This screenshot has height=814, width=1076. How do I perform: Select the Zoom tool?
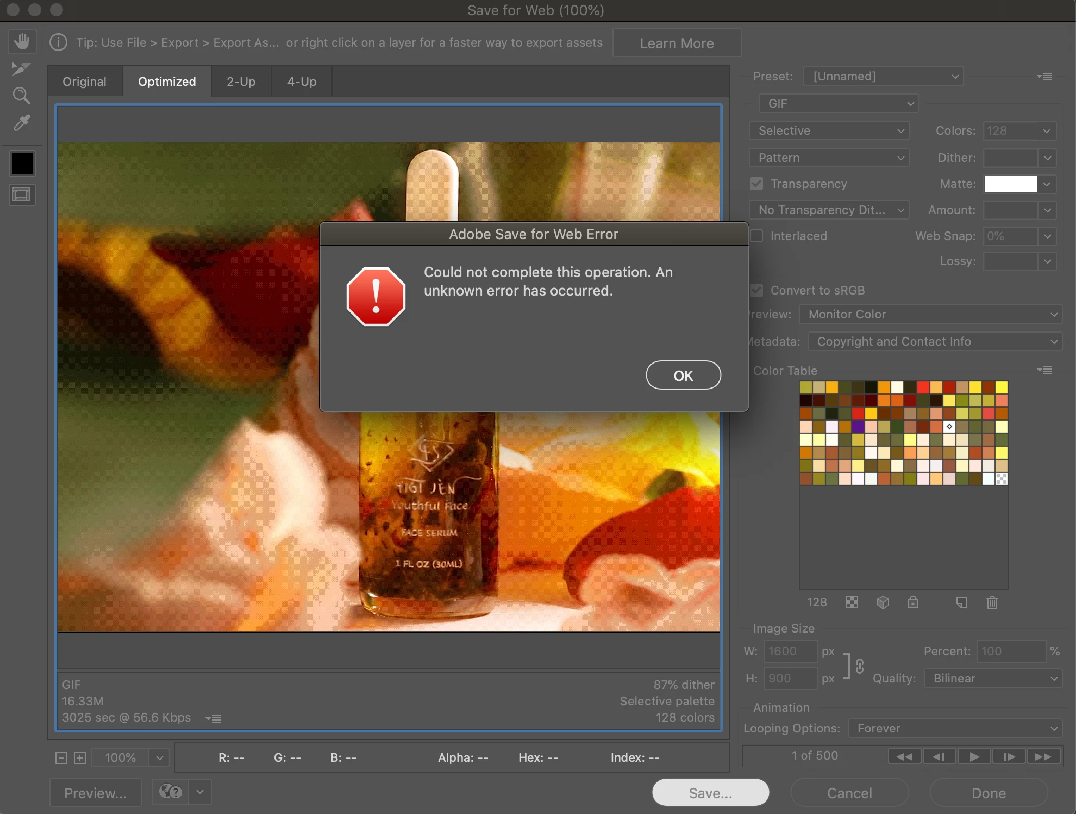point(21,96)
